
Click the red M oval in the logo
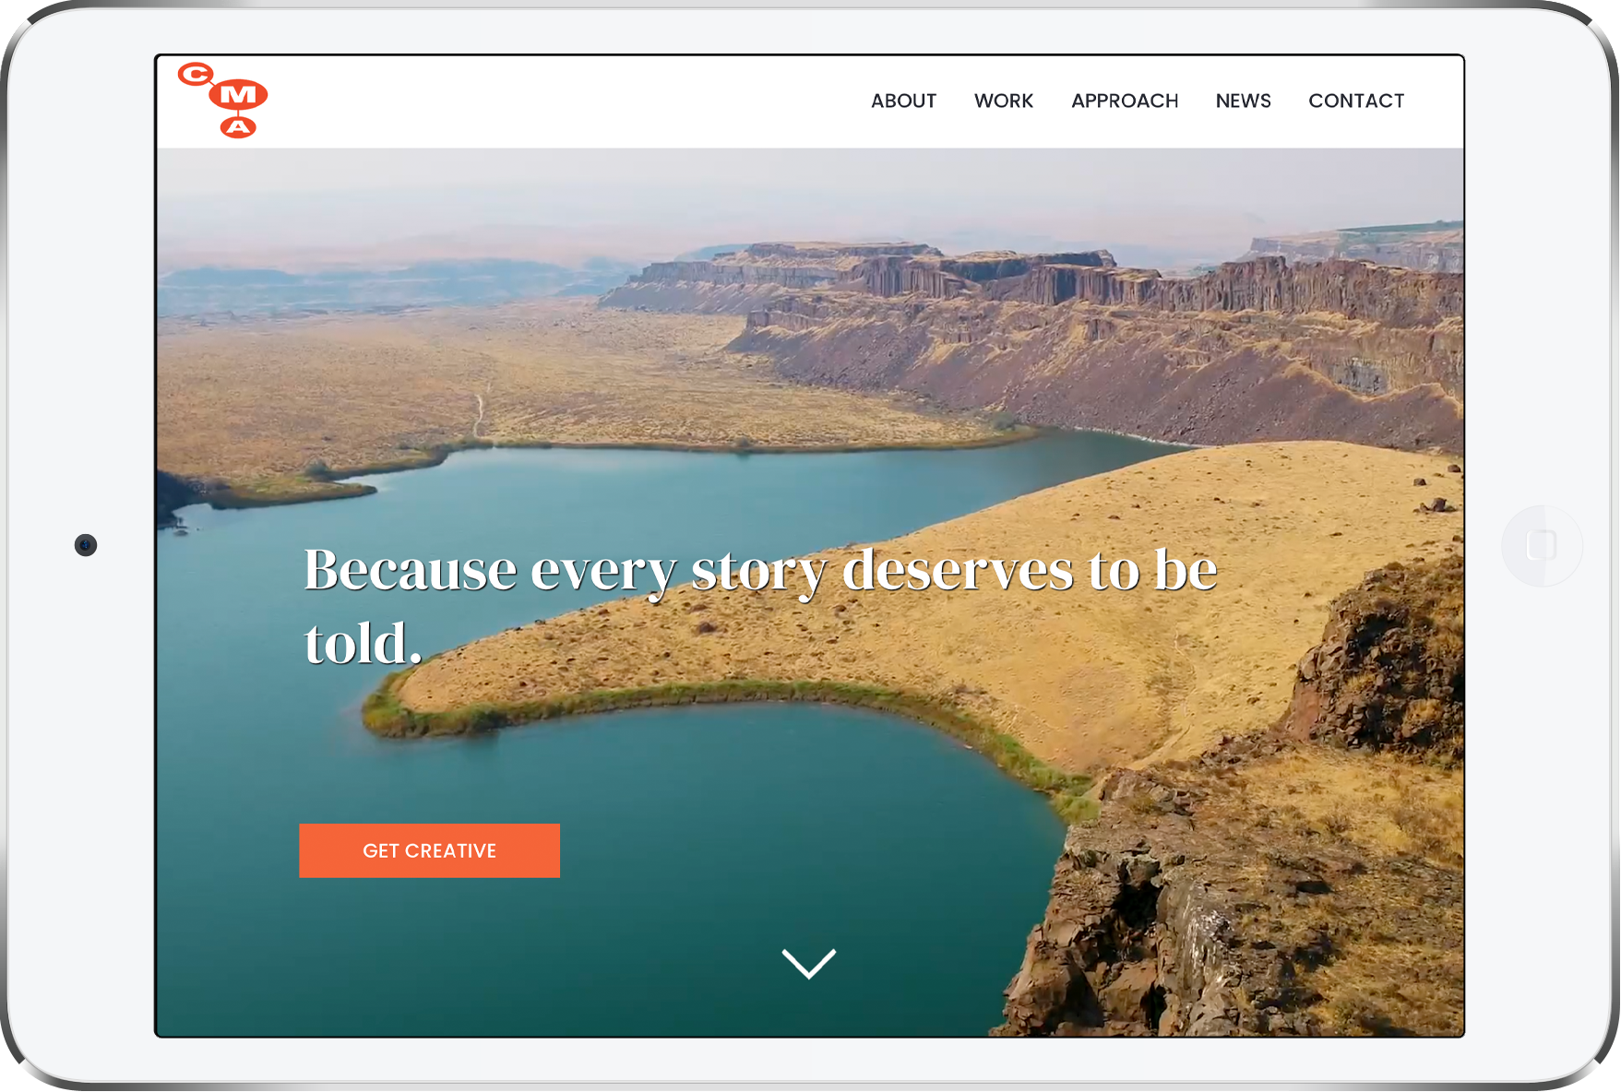[x=239, y=94]
